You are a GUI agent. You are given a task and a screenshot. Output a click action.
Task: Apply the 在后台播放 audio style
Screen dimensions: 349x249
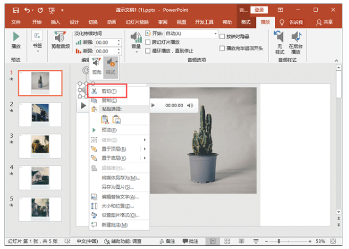(x=296, y=43)
